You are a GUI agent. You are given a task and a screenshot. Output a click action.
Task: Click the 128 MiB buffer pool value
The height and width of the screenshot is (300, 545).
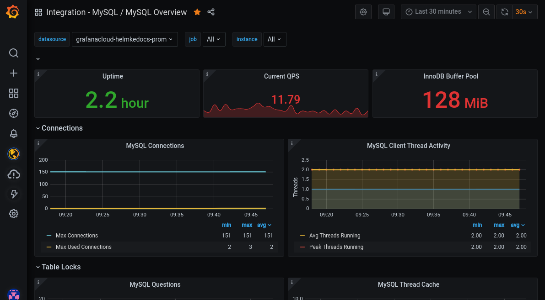click(455, 100)
